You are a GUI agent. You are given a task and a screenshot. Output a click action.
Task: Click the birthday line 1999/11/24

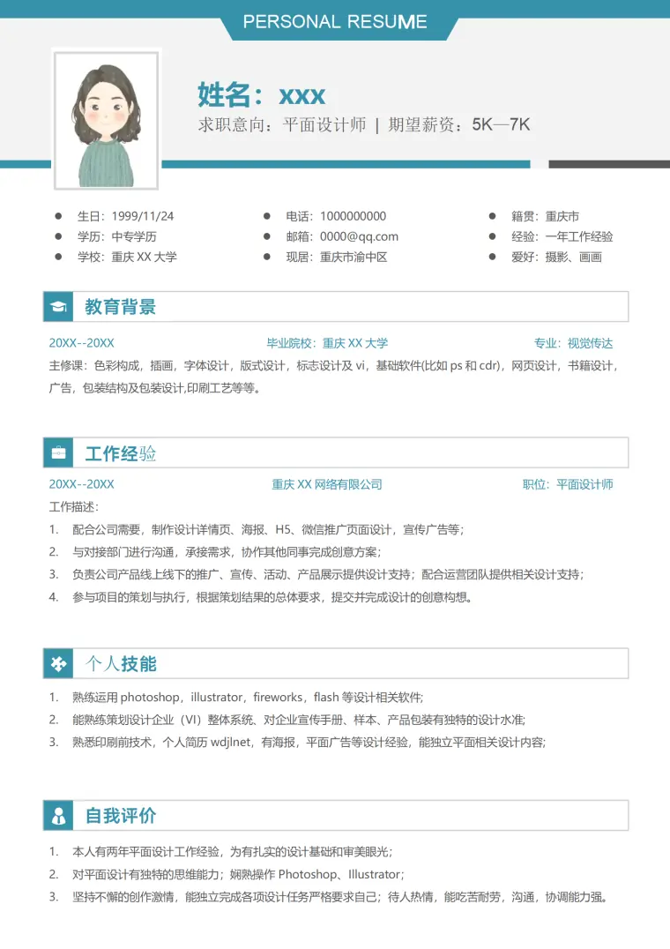pyautogui.click(x=125, y=216)
